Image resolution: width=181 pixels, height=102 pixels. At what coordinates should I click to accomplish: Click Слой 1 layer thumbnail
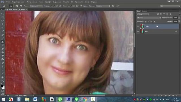click(x=142, y=26)
